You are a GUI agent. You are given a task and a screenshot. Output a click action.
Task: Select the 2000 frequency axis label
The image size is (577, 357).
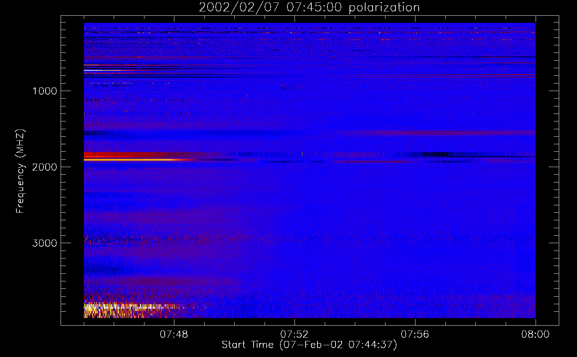pos(45,167)
